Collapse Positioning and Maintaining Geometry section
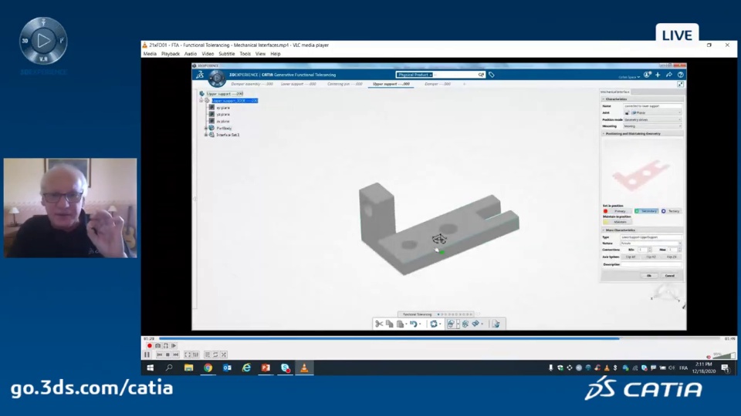 coord(604,134)
